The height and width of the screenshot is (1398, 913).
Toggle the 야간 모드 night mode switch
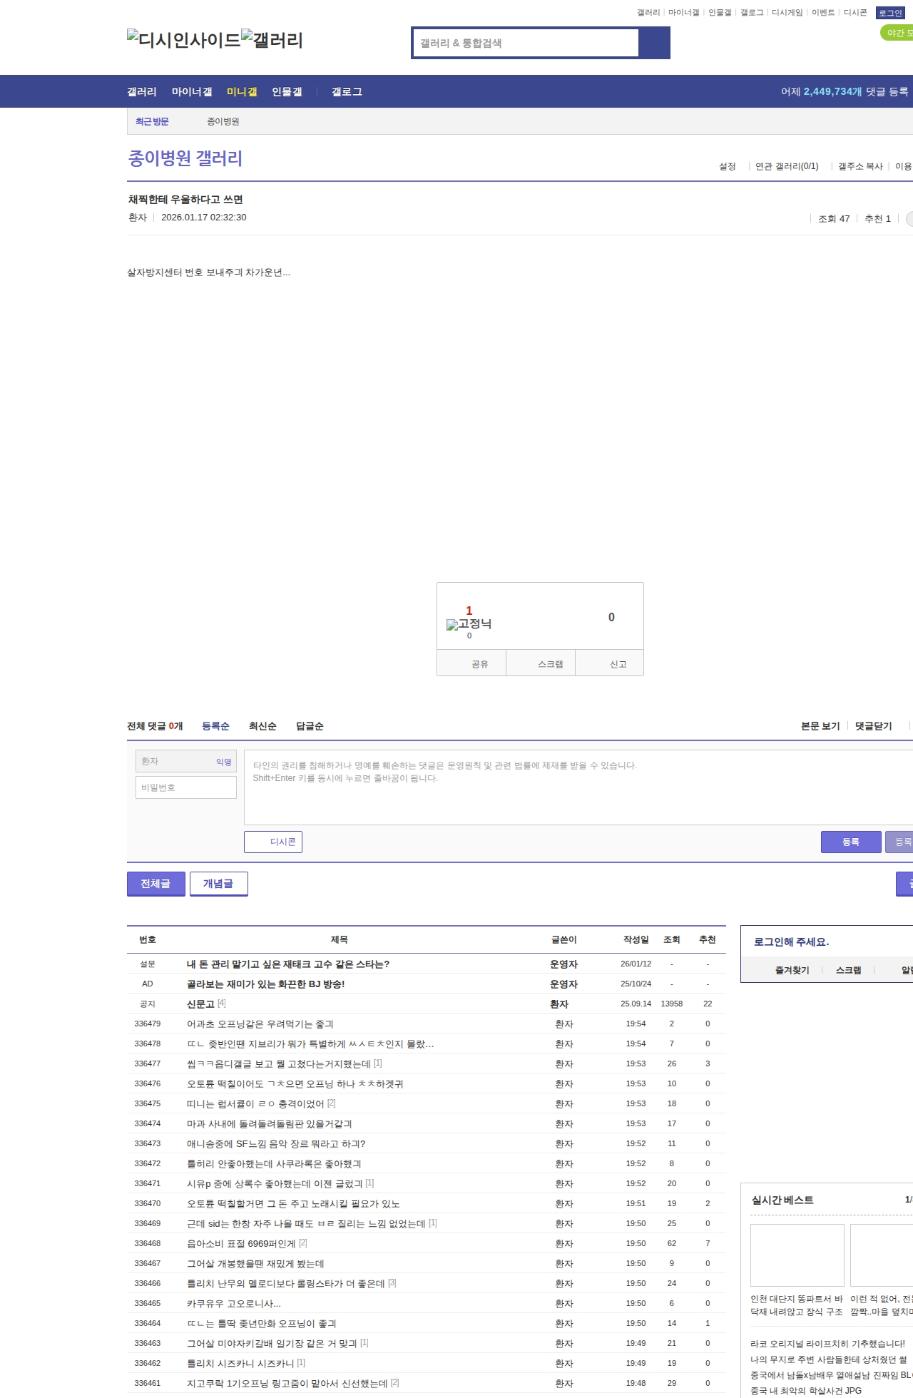tap(897, 33)
